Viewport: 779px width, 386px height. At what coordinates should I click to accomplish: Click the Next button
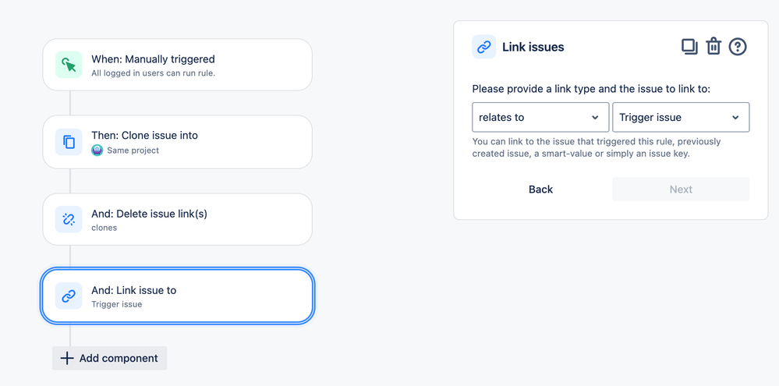[681, 189]
